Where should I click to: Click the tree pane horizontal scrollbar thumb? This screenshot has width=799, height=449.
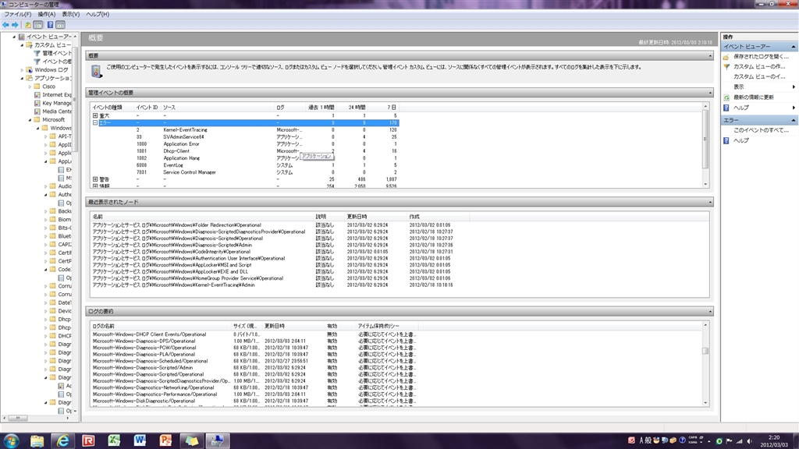(17, 418)
